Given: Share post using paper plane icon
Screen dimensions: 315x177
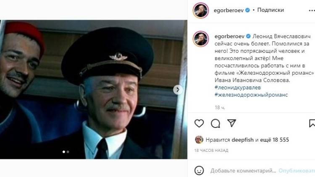Looking at the screenshot, I should (231, 123).
